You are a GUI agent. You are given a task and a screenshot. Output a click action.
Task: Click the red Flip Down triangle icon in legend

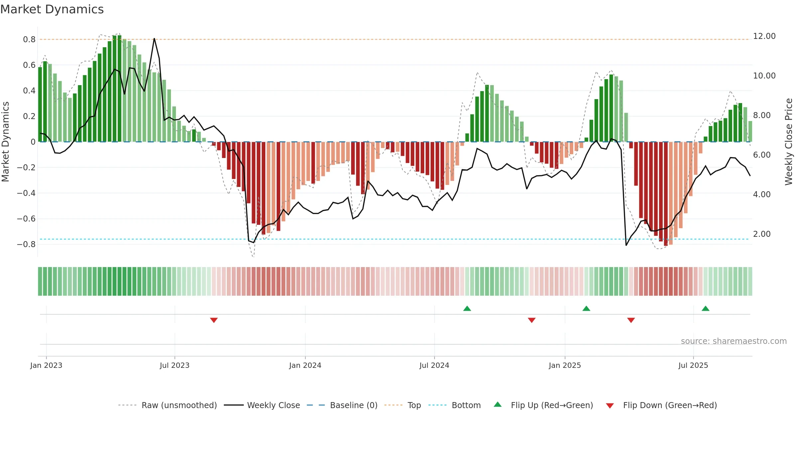click(x=610, y=406)
